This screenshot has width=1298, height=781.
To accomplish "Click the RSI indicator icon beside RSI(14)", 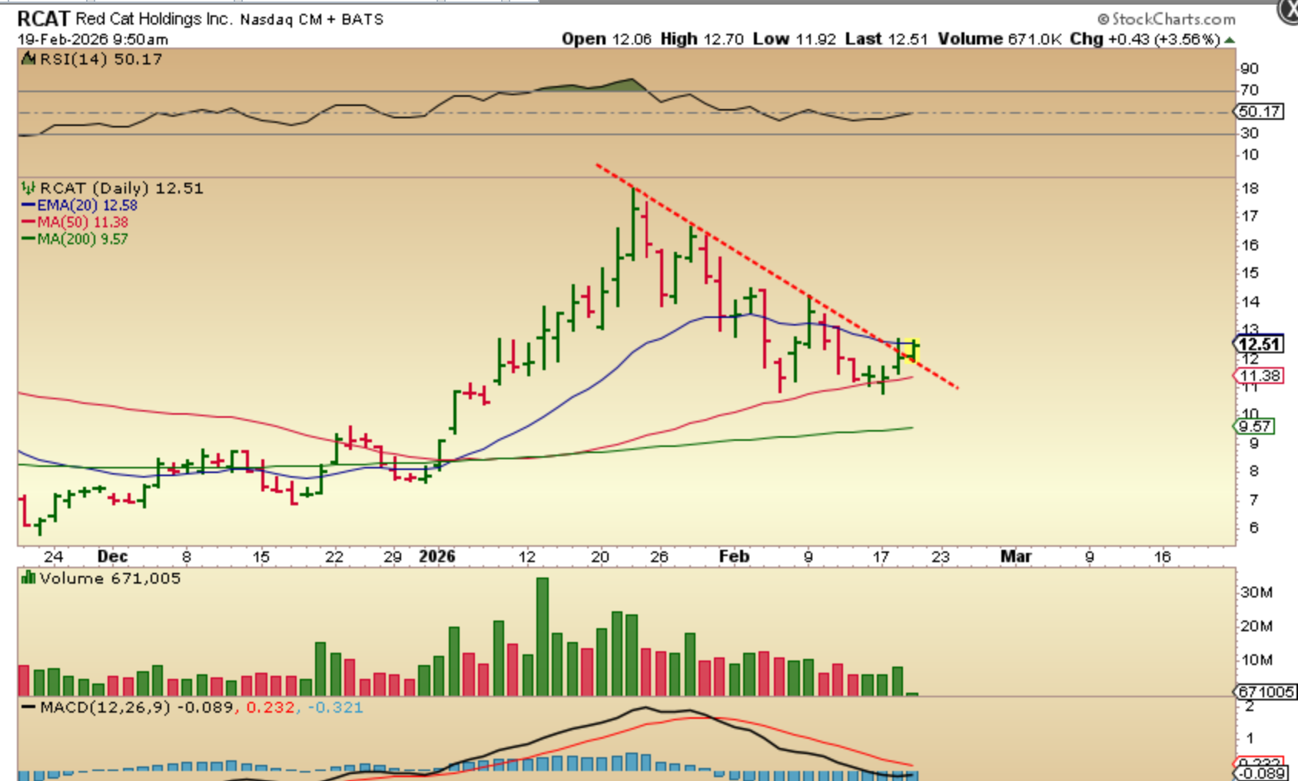I will [x=28, y=59].
